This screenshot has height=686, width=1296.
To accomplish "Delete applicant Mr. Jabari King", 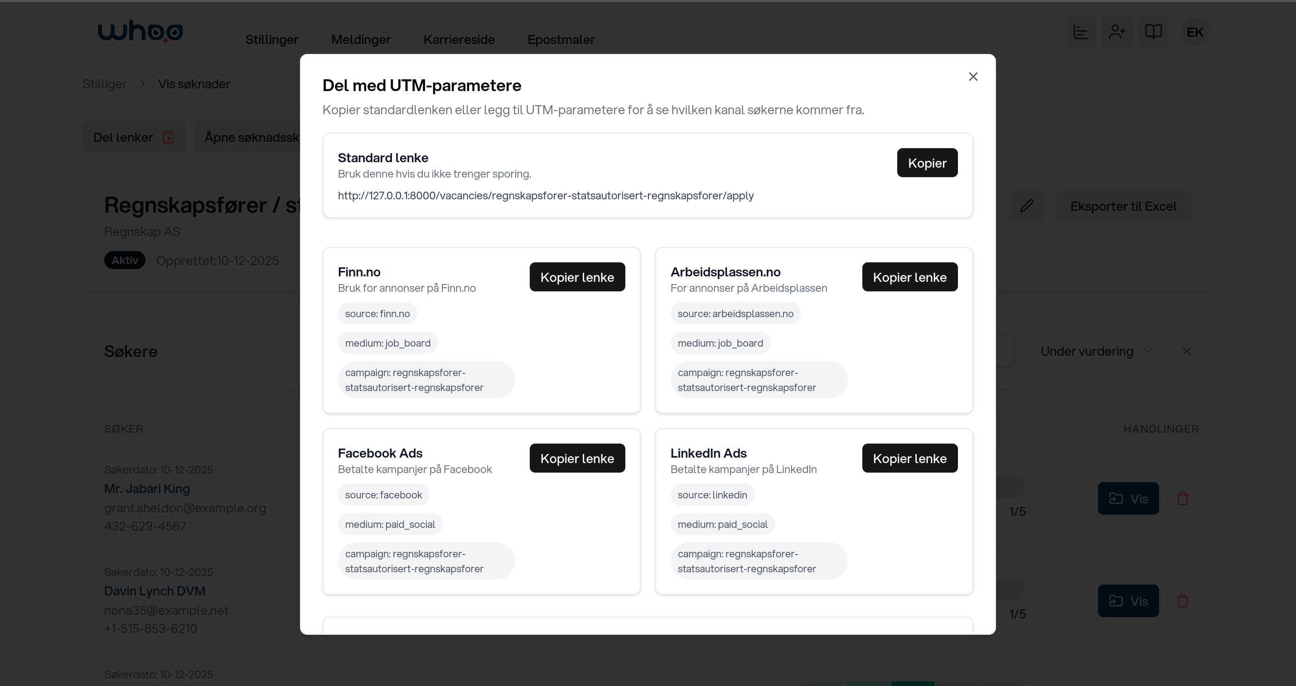I will [x=1182, y=498].
